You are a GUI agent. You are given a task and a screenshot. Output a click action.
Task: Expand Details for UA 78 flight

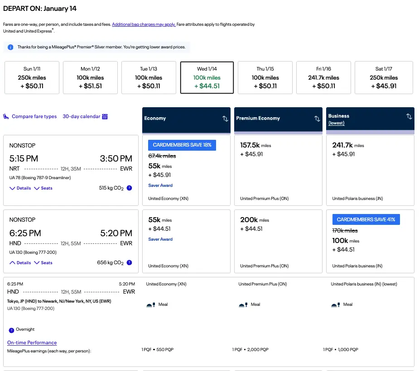[x=20, y=188]
